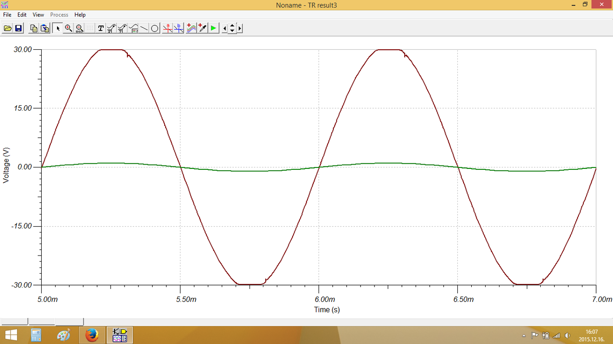Place cursor a on the curve
Screen dimensions: 613x344
pos(168,28)
